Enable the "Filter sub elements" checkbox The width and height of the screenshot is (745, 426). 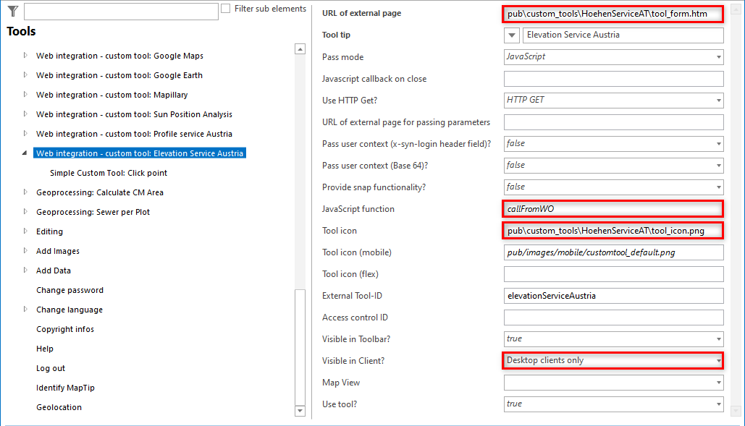[227, 9]
